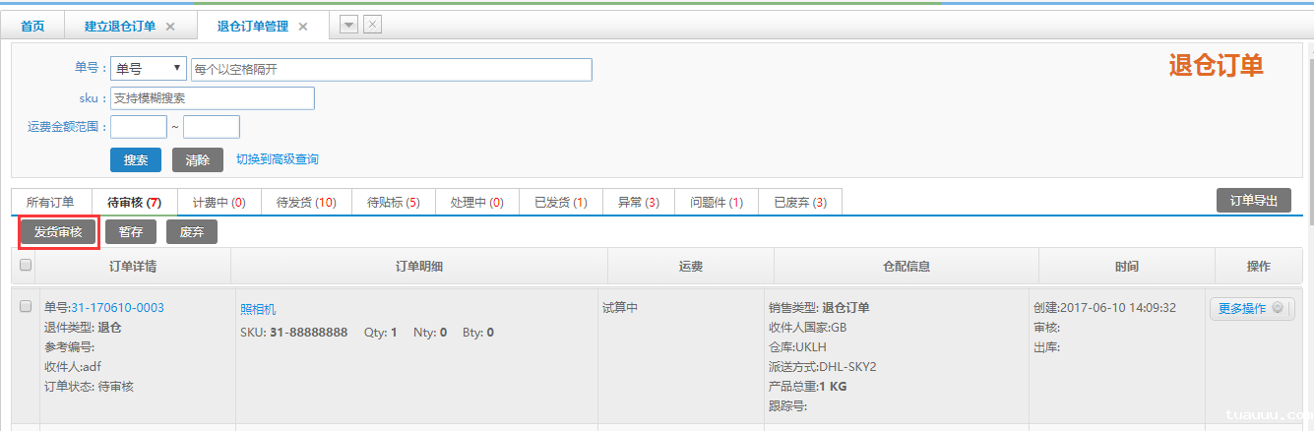Click the 时间 column header
Image resolution: width=1314 pixels, height=431 pixels.
pos(1127,266)
